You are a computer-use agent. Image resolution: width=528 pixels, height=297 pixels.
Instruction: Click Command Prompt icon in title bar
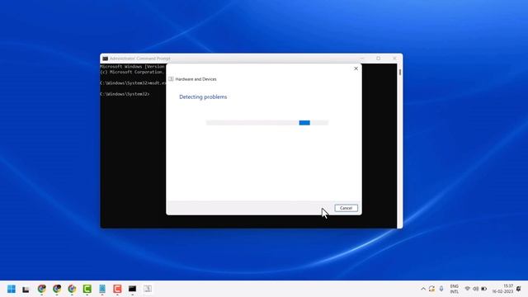coord(105,59)
